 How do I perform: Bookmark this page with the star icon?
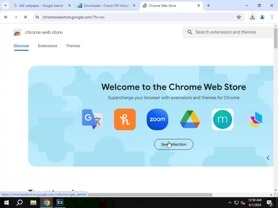coord(239,17)
